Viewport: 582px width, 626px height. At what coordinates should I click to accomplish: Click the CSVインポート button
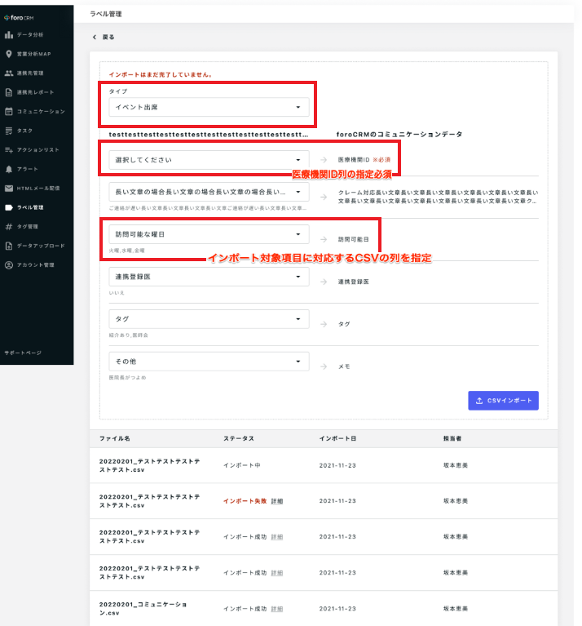(503, 401)
